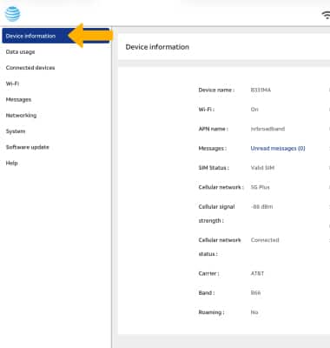Screen dimensions: 330x348
Task: Click the SIM Status label
Action: tap(214, 168)
